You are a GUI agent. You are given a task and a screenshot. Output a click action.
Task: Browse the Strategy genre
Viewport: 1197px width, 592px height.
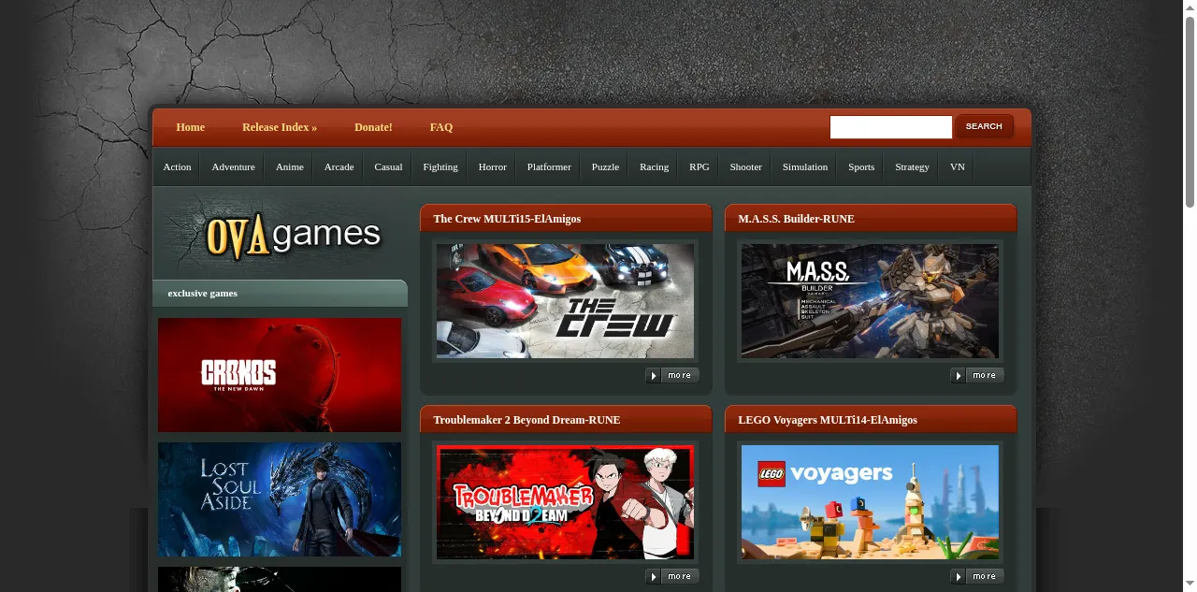click(912, 166)
